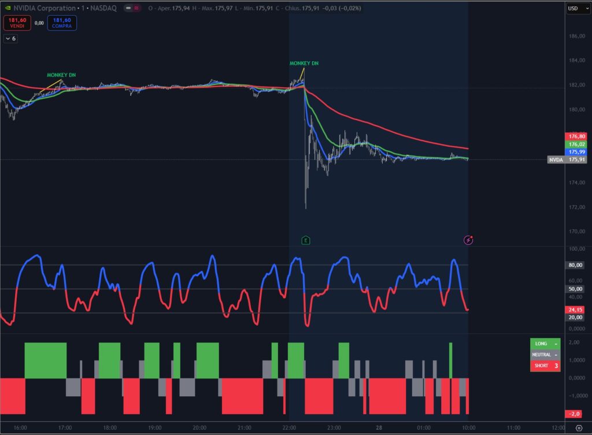Click the purple lightning bolt event icon
This screenshot has height=435, width=592.
coord(468,240)
